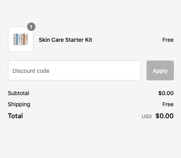Open the Skin Care Starter Kit thumbnail
Image resolution: width=181 pixels, height=158 pixels.
click(x=21, y=39)
